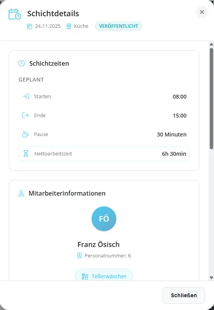Click the Starten sign-in arrow icon
Viewport: 214px width, 310px height.
[x=25, y=96]
